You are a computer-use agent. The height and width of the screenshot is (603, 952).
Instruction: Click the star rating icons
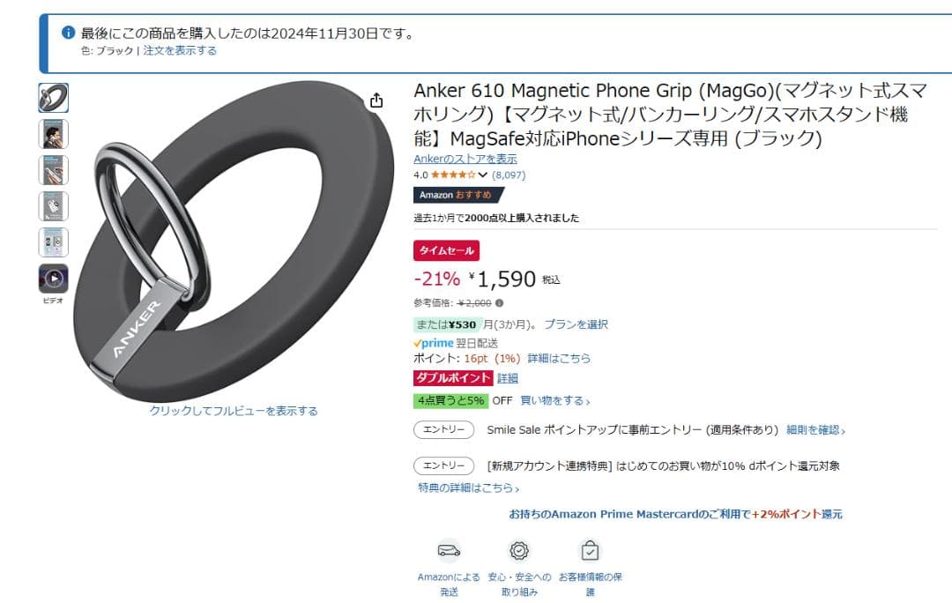tap(453, 175)
